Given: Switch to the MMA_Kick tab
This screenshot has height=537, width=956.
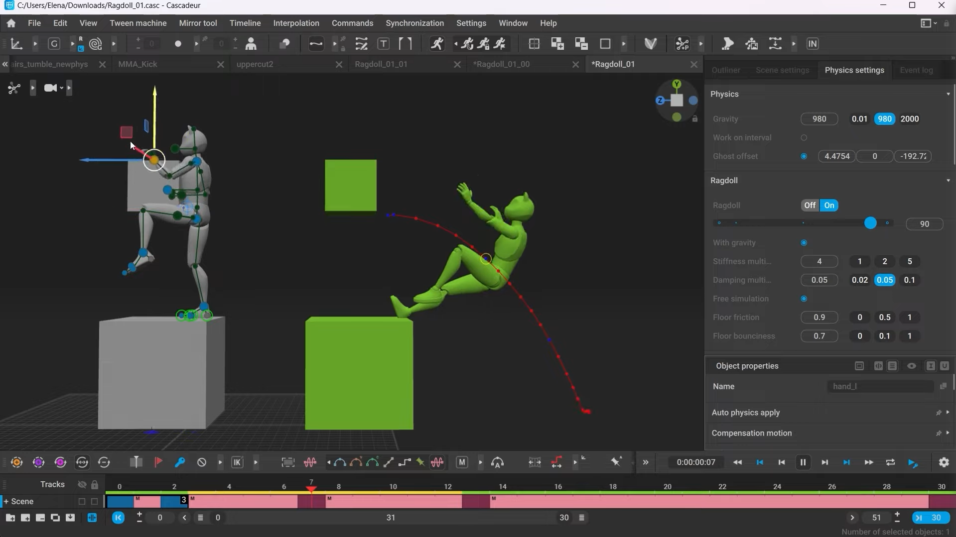Looking at the screenshot, I should coord(137,64).
